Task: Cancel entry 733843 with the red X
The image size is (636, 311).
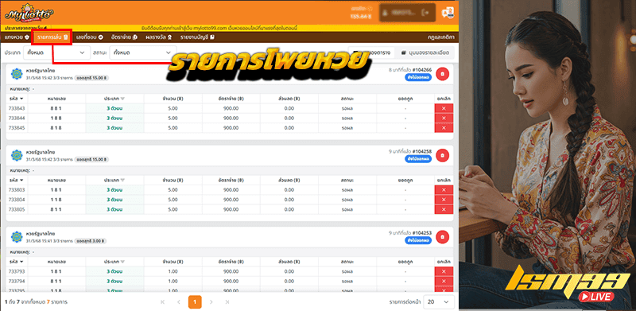Action: point(444,108)
